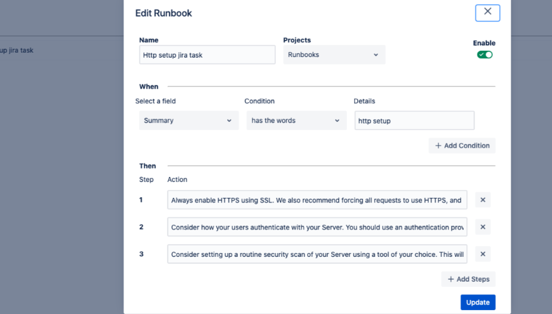This screenshot has width=552, height=314.
Task: Edit step 2 action about user authentication
Action: click(x=317, y=227)
